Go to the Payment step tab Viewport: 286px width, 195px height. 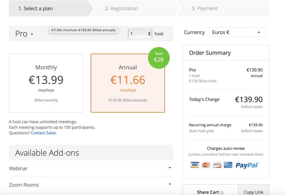(x=205, y=8)
